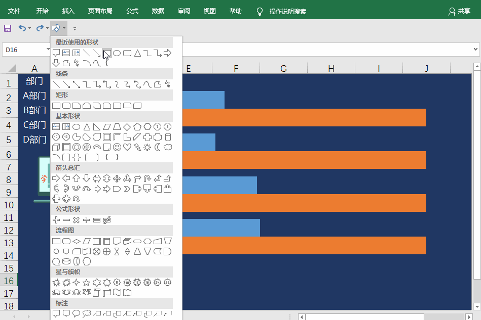Select the quad arrow in arrows section
This screenshot has width=481, height=320.
[117, 178]
